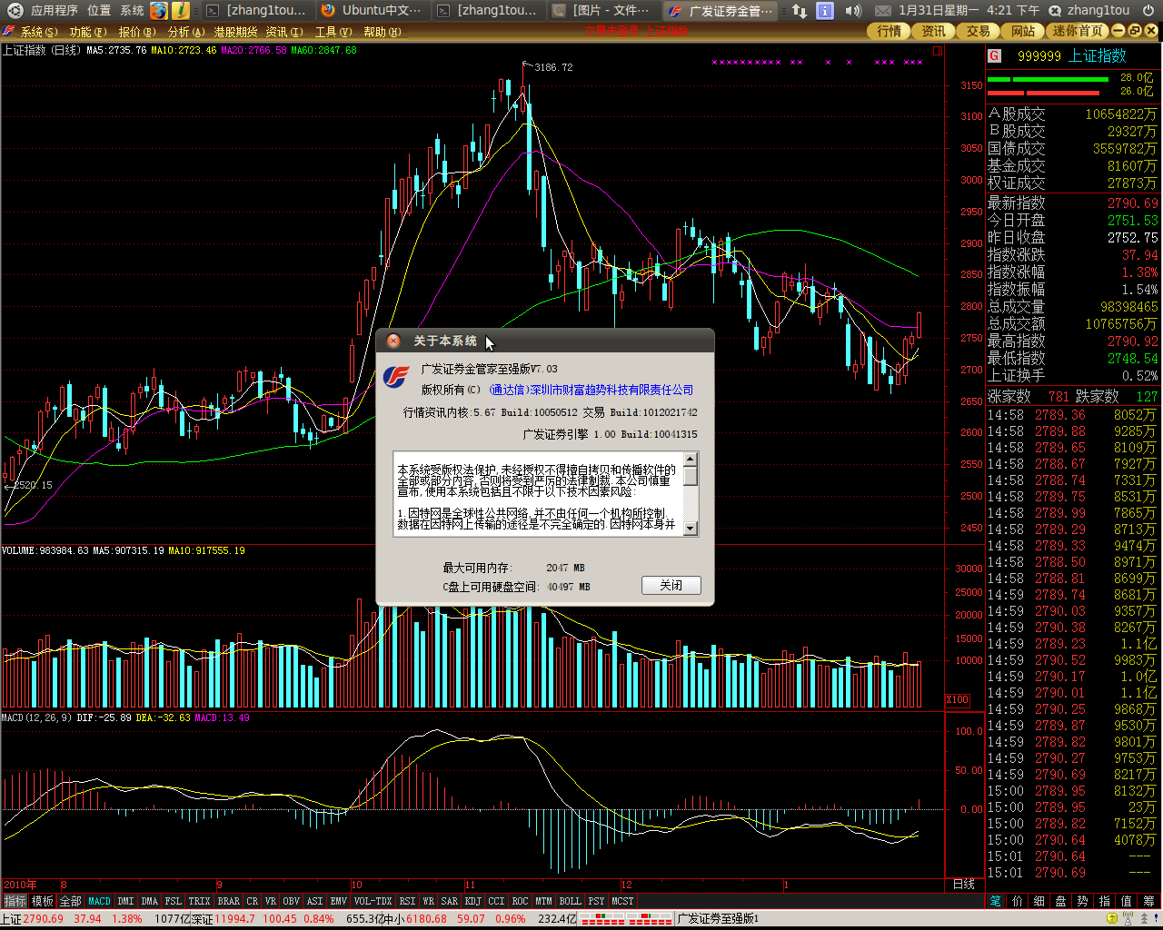Open the 资讯(I) menu
This screenshot has height=930, width=1163.
(283, 32)
